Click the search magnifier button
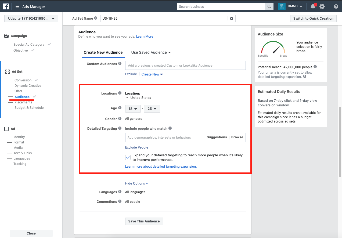 [269, 7]
